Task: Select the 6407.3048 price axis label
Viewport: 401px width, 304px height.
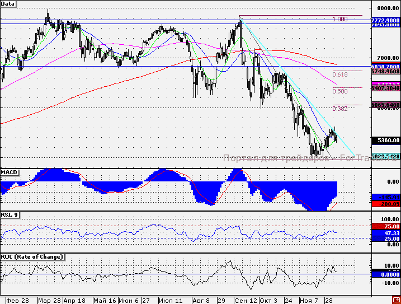Action: click(x=385, y=88)
